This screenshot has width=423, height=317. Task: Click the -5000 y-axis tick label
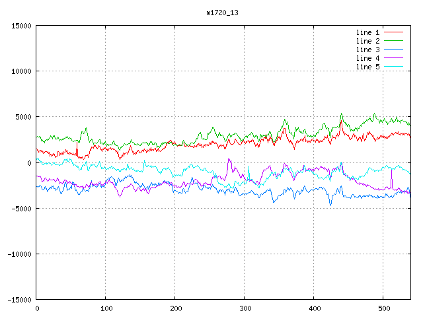coord(20,208)
